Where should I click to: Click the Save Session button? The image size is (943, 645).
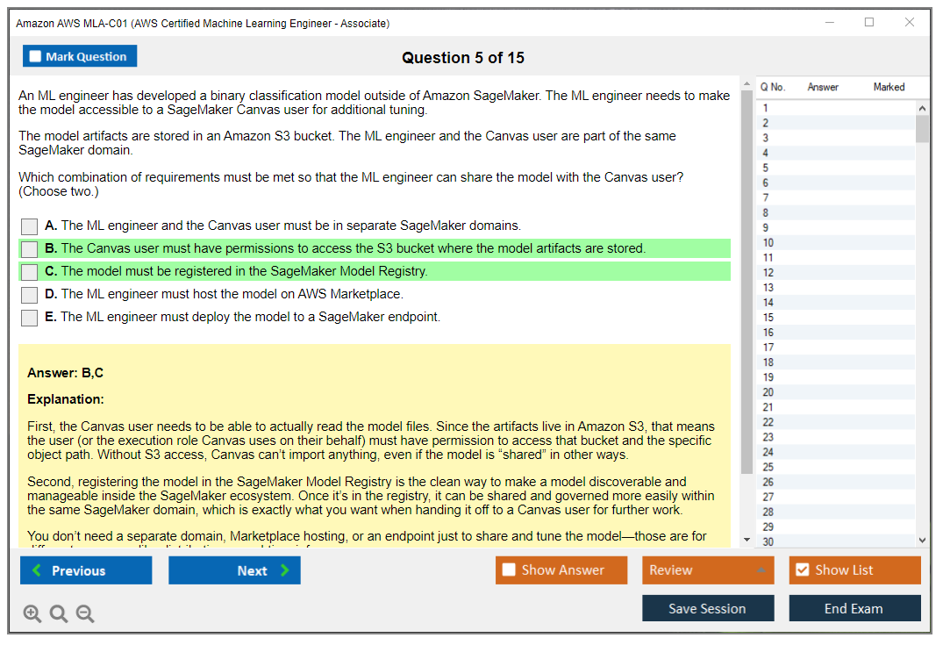[708, 608]
